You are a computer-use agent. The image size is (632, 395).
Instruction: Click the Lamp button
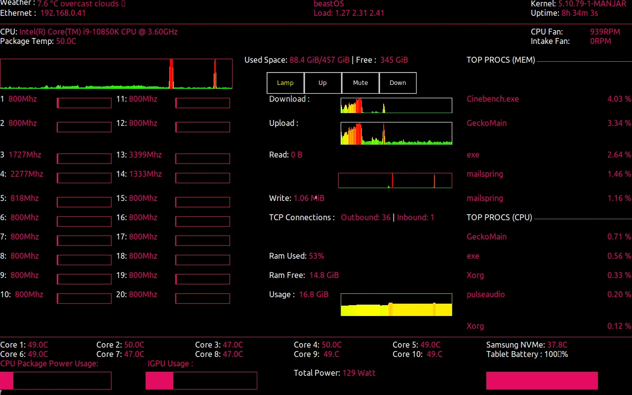pos(285,82)
